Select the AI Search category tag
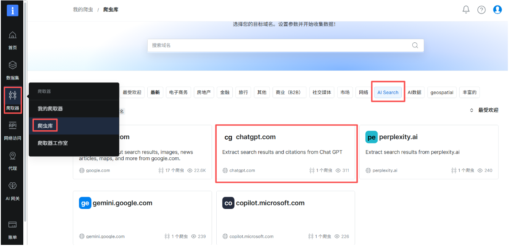This screenshot has width=510, height=247. [x=388, y=92]
